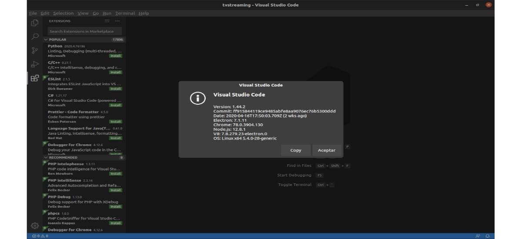Open the Run menu
522x239 pixels.
107,13
